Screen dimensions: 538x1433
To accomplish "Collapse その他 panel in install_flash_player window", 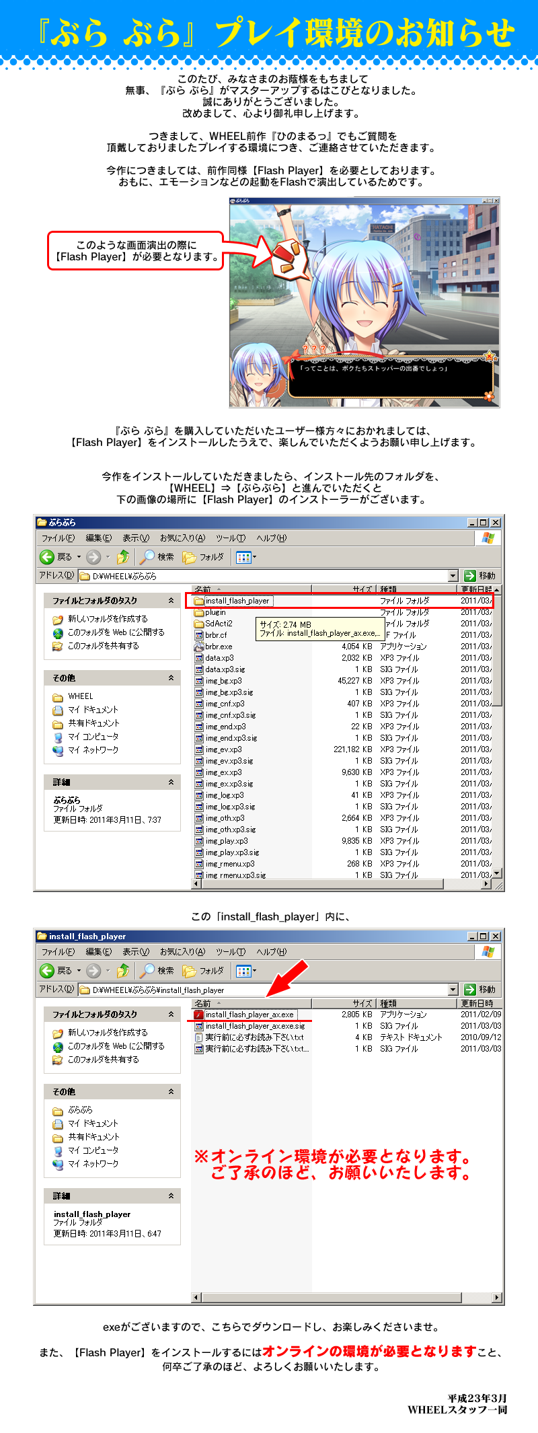I will click(171, 1091).
